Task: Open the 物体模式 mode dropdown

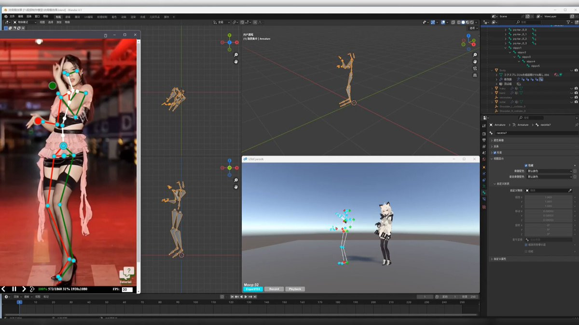Action: [x=25, y=22]
